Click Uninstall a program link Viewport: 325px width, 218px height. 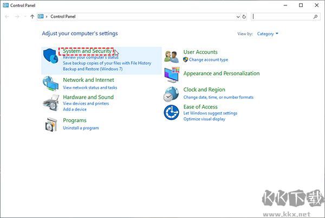[x=81, y=128]
